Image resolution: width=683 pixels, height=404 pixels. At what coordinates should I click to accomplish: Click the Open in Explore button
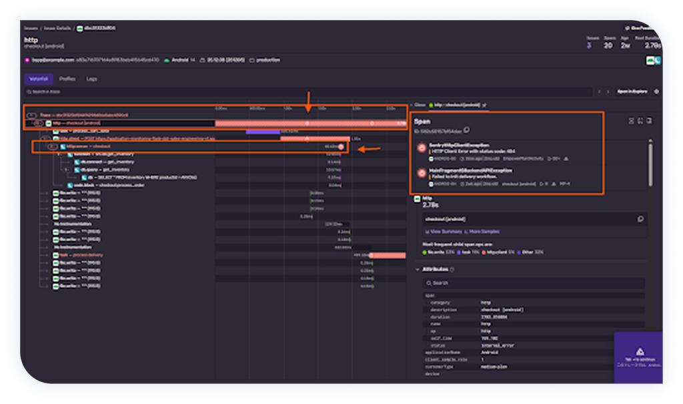tap(632, 91)
